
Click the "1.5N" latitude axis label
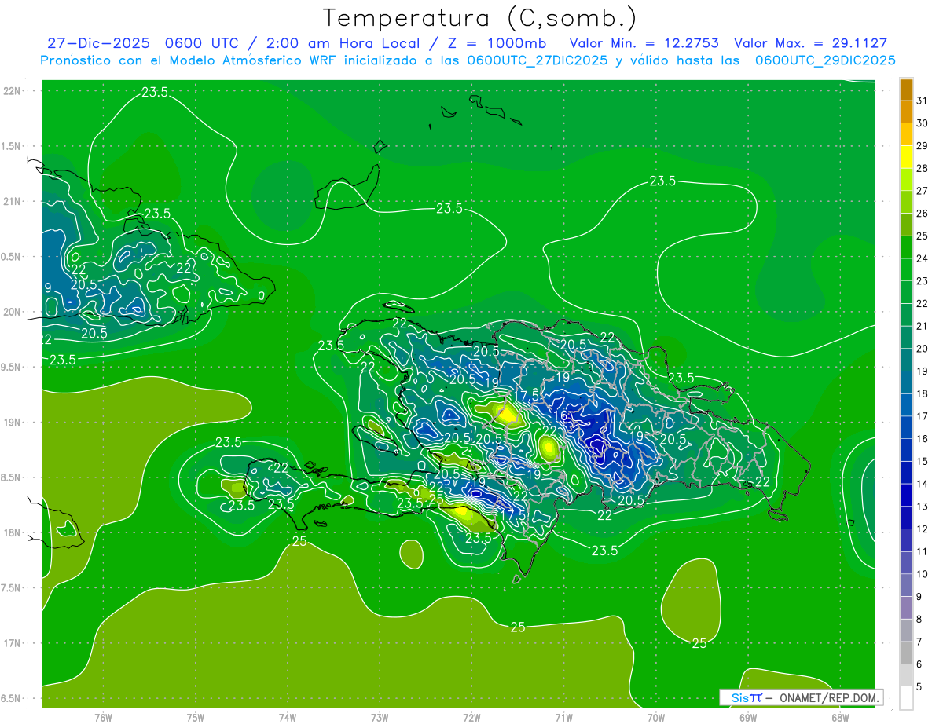[x=11, y=146]
